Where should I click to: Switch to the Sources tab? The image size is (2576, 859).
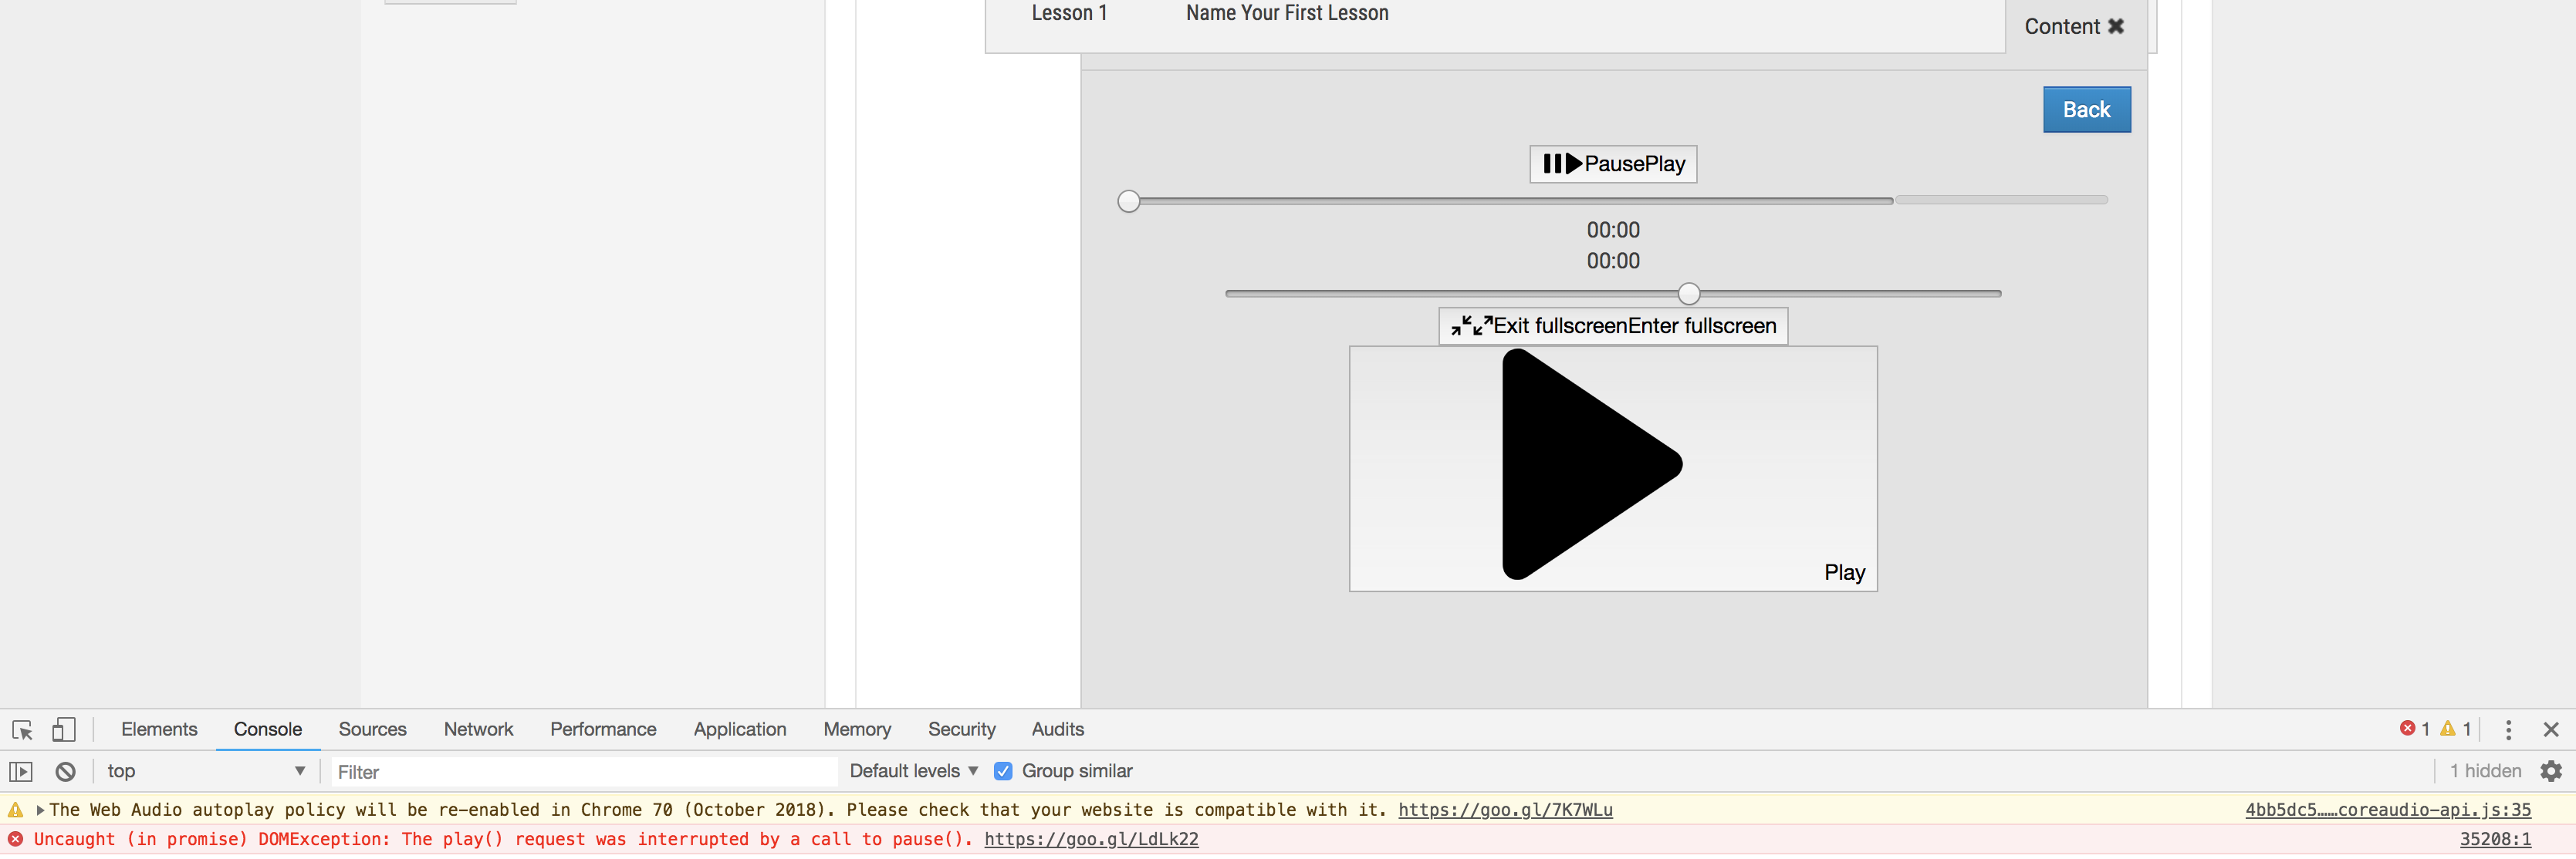coord(372,729)
